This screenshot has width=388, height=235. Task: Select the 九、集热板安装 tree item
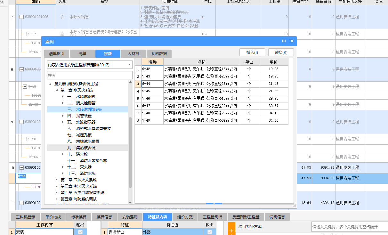[81, 148]
